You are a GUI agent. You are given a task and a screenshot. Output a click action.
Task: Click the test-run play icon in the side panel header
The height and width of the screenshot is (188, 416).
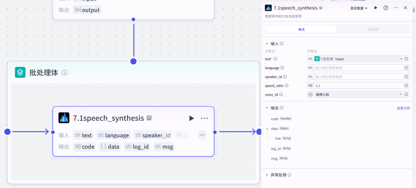376,8
